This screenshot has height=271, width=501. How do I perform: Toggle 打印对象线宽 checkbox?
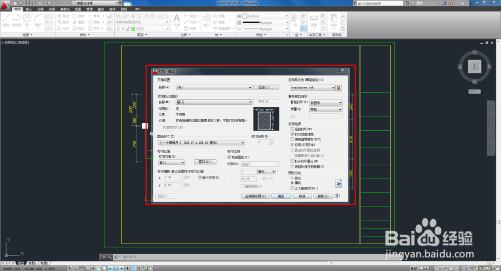[x=293, y=134]
